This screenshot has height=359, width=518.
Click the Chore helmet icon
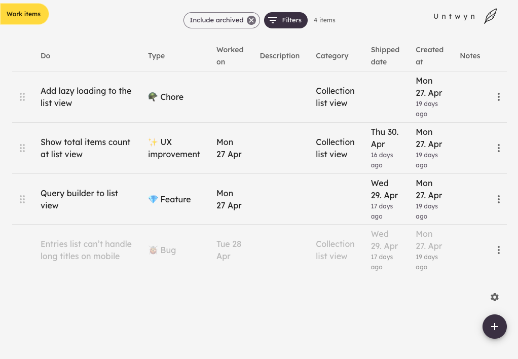tap(153, 96)
